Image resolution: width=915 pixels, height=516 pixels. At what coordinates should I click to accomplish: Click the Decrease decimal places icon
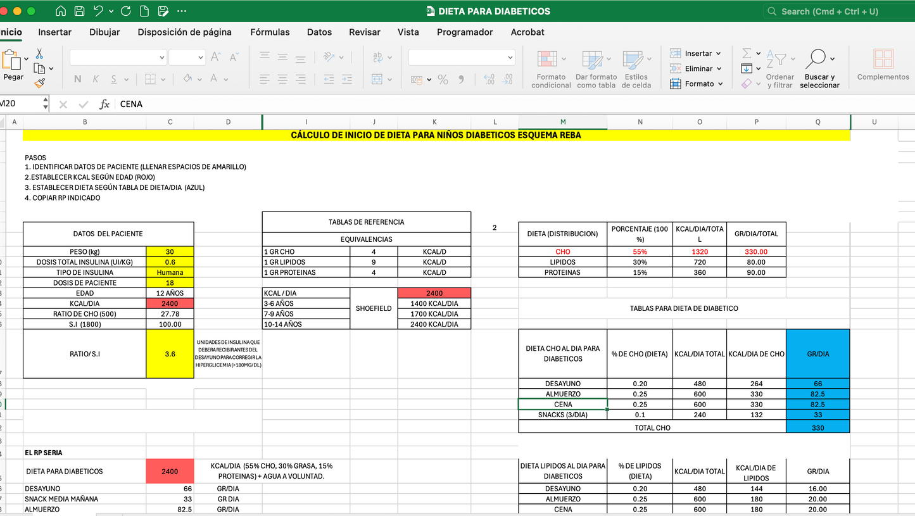click(507, 79)
